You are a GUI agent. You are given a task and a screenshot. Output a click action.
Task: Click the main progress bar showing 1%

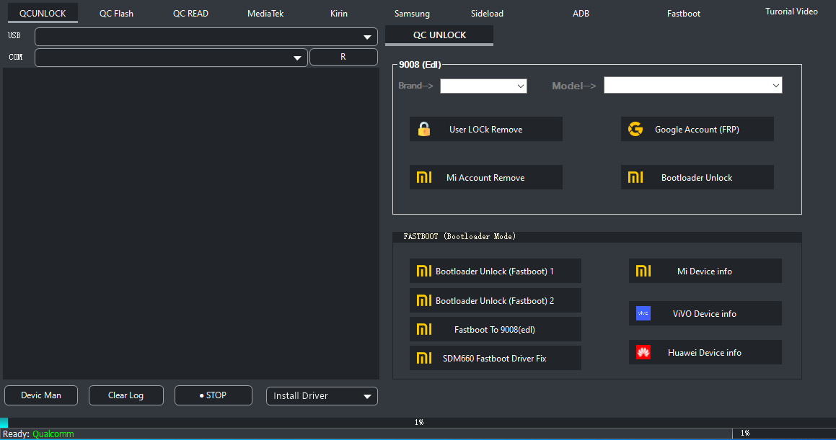coord(418,423)
